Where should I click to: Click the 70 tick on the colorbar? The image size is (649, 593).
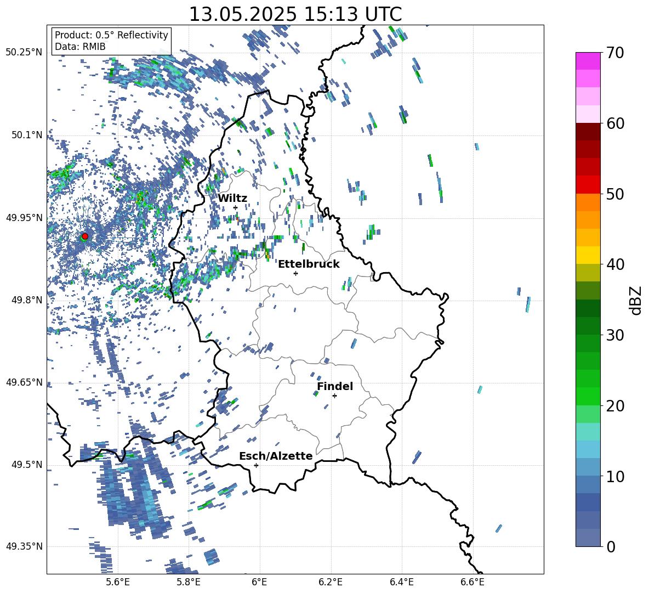[x=615, y=53]
